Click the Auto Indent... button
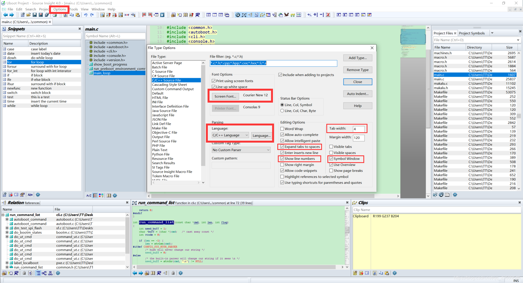The height and width of the screenshot is (283, 523). click(x=358, y=94)
